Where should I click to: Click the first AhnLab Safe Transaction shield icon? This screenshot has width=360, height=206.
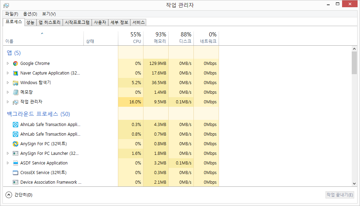click(x=16, y=125)
